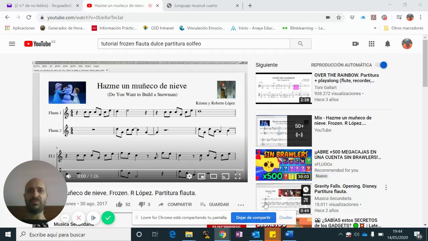Click the YouTube search input field
Screen dimensions: 428x241
(x=194, y=44)
